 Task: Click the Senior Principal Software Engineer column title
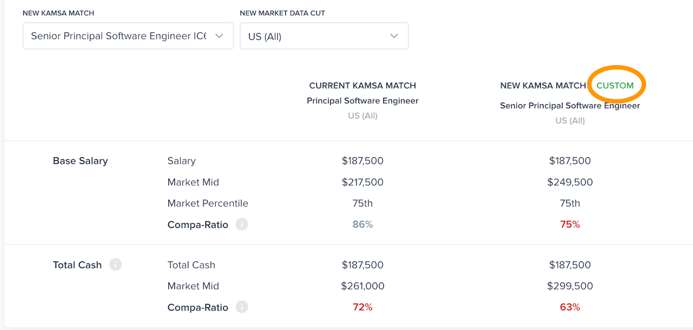pyautogui.click(x=570, y=105)
